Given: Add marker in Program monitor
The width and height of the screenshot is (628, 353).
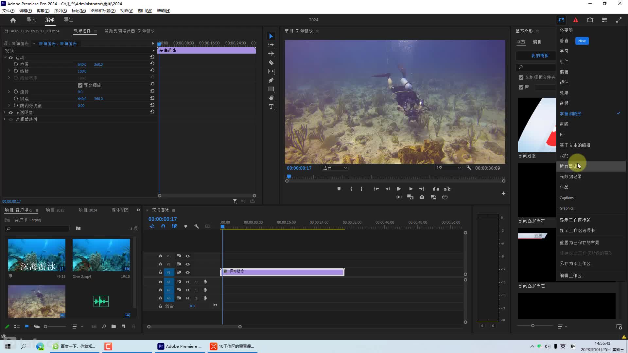Looking at the screenshot, I should click(339, 189).
